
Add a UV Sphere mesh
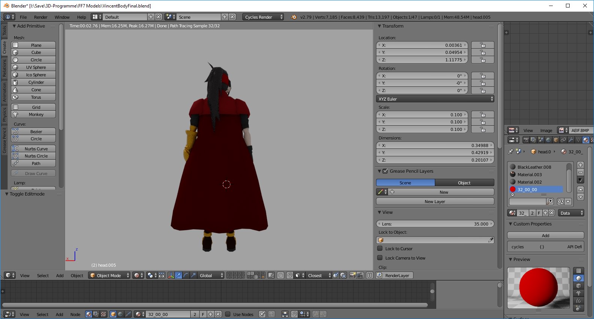pos(33,67)
